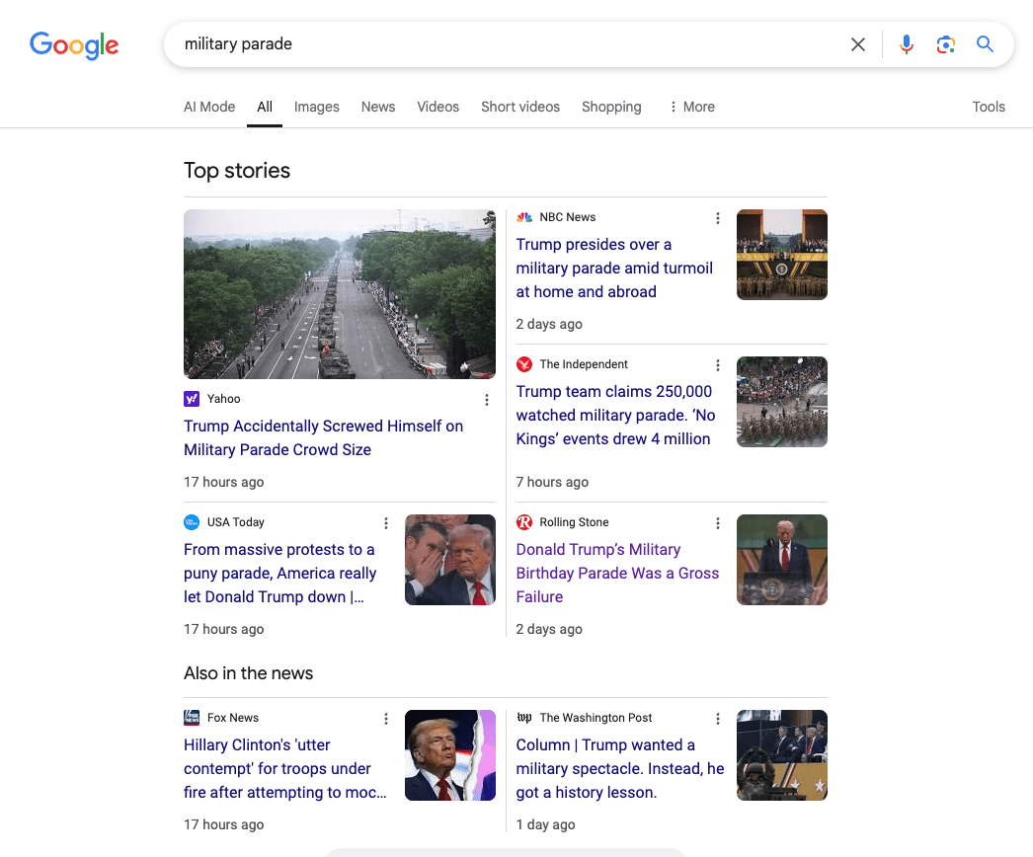Expand the More search filters menu

[x=691, y=107]
